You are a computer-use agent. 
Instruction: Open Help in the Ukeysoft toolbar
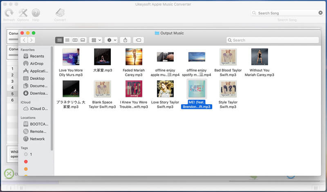[36, 13]
